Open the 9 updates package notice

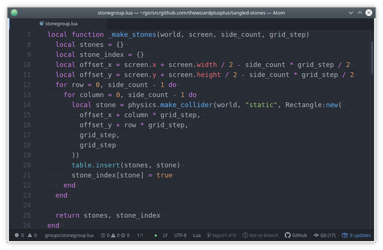(x=357, y=236)
